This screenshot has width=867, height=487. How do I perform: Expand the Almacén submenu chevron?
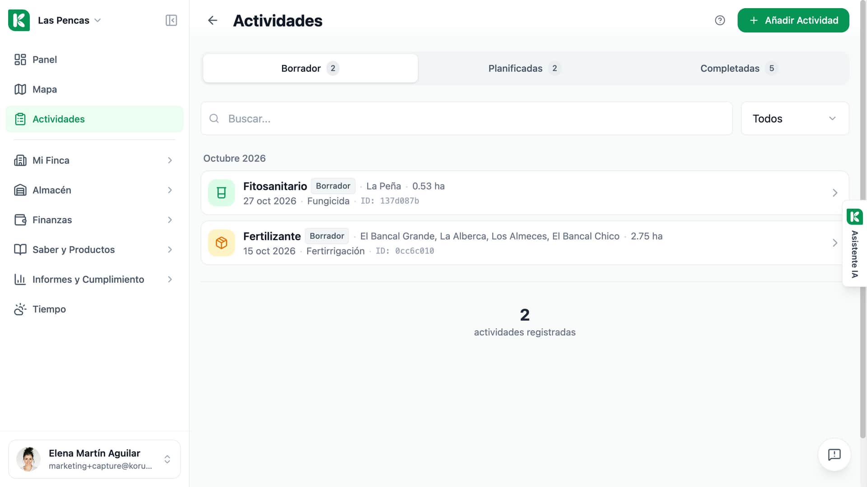coord(170,190)
